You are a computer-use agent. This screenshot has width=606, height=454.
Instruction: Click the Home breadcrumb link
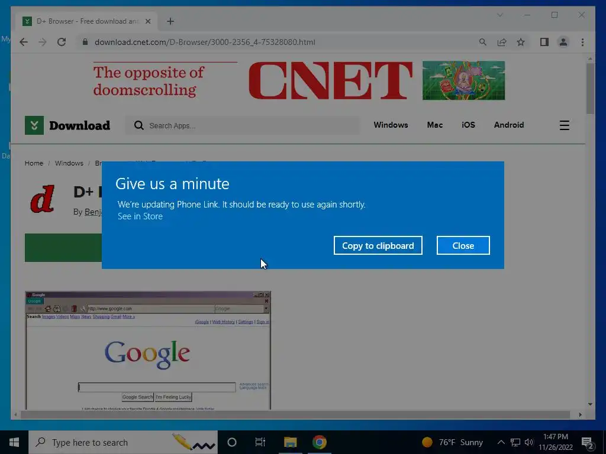(x=34, y=163)
